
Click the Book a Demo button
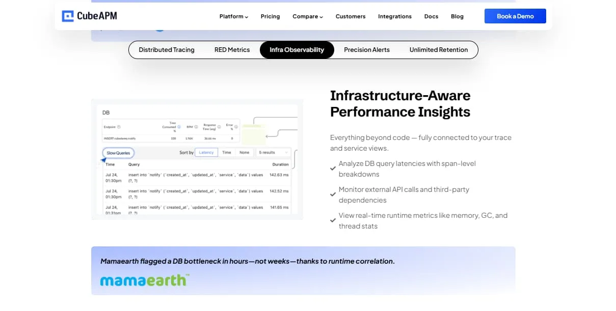point(515,16)
